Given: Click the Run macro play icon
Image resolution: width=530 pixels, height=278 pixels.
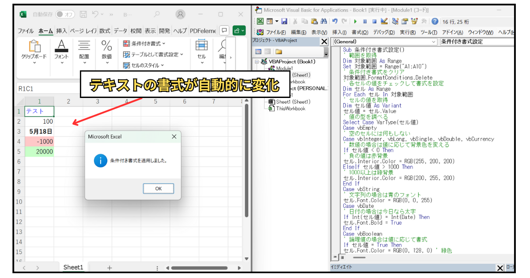Looking at the screenshot, I should click(355, 21).
